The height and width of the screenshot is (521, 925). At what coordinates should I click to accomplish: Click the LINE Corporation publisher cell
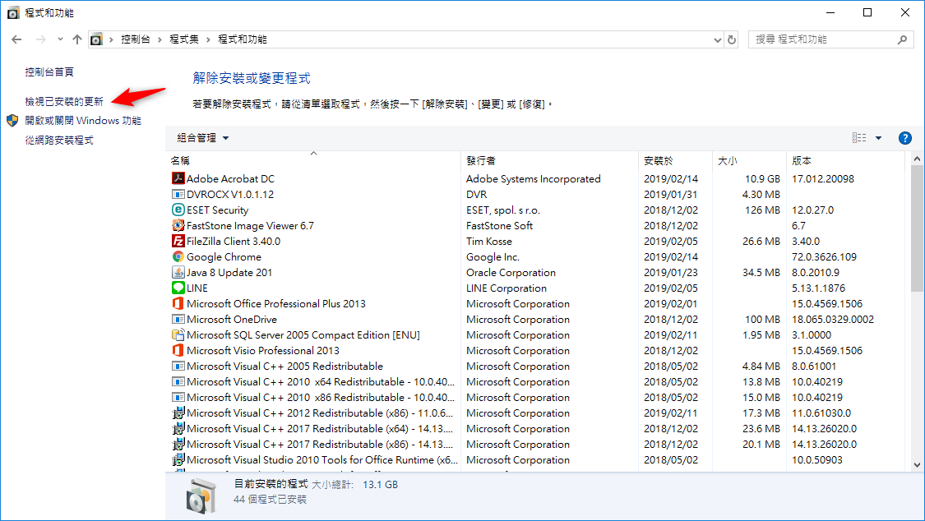(x=506, y=288)
